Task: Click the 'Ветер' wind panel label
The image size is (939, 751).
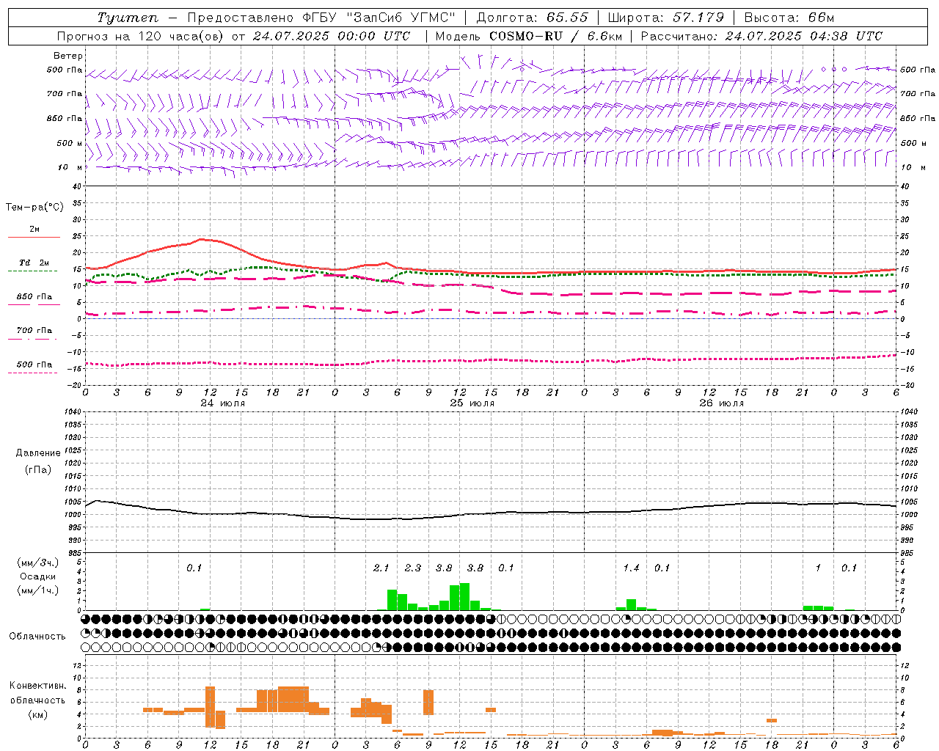Action: (x=68, y=56)
